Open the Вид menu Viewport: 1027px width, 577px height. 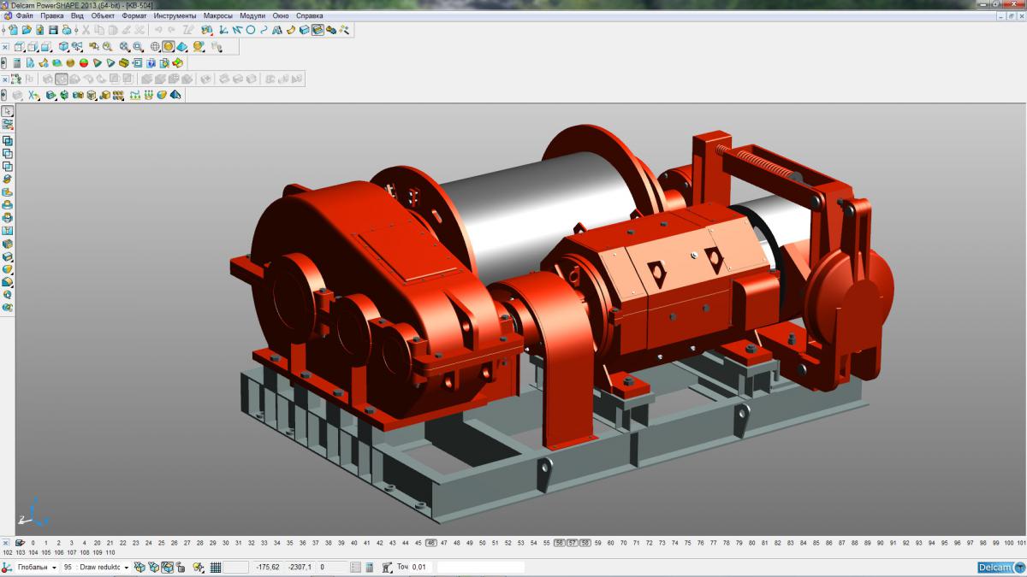pos(77,15)
